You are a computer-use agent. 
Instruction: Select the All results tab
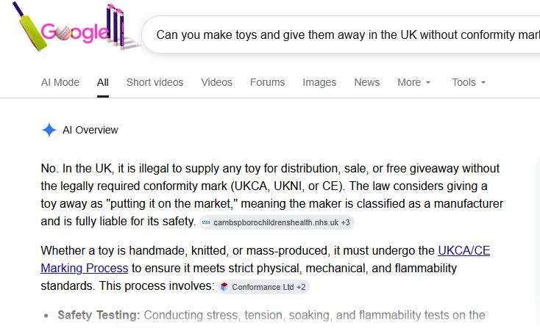pos(102,82)
